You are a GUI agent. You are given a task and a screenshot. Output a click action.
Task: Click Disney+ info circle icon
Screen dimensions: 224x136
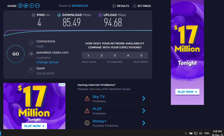(87, 123)
